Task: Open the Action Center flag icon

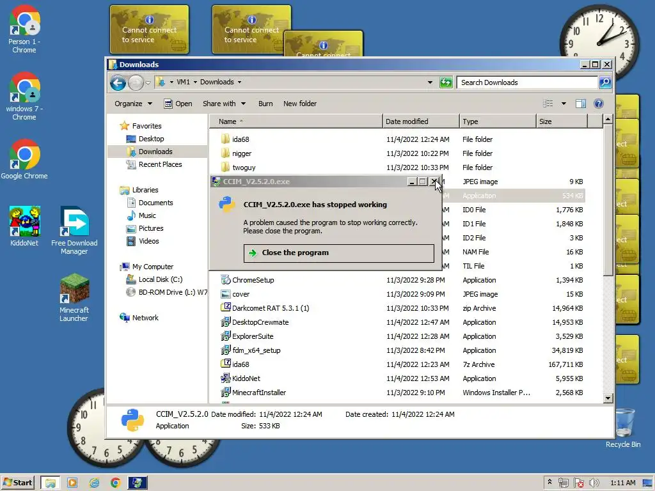Action: point(578,483)
